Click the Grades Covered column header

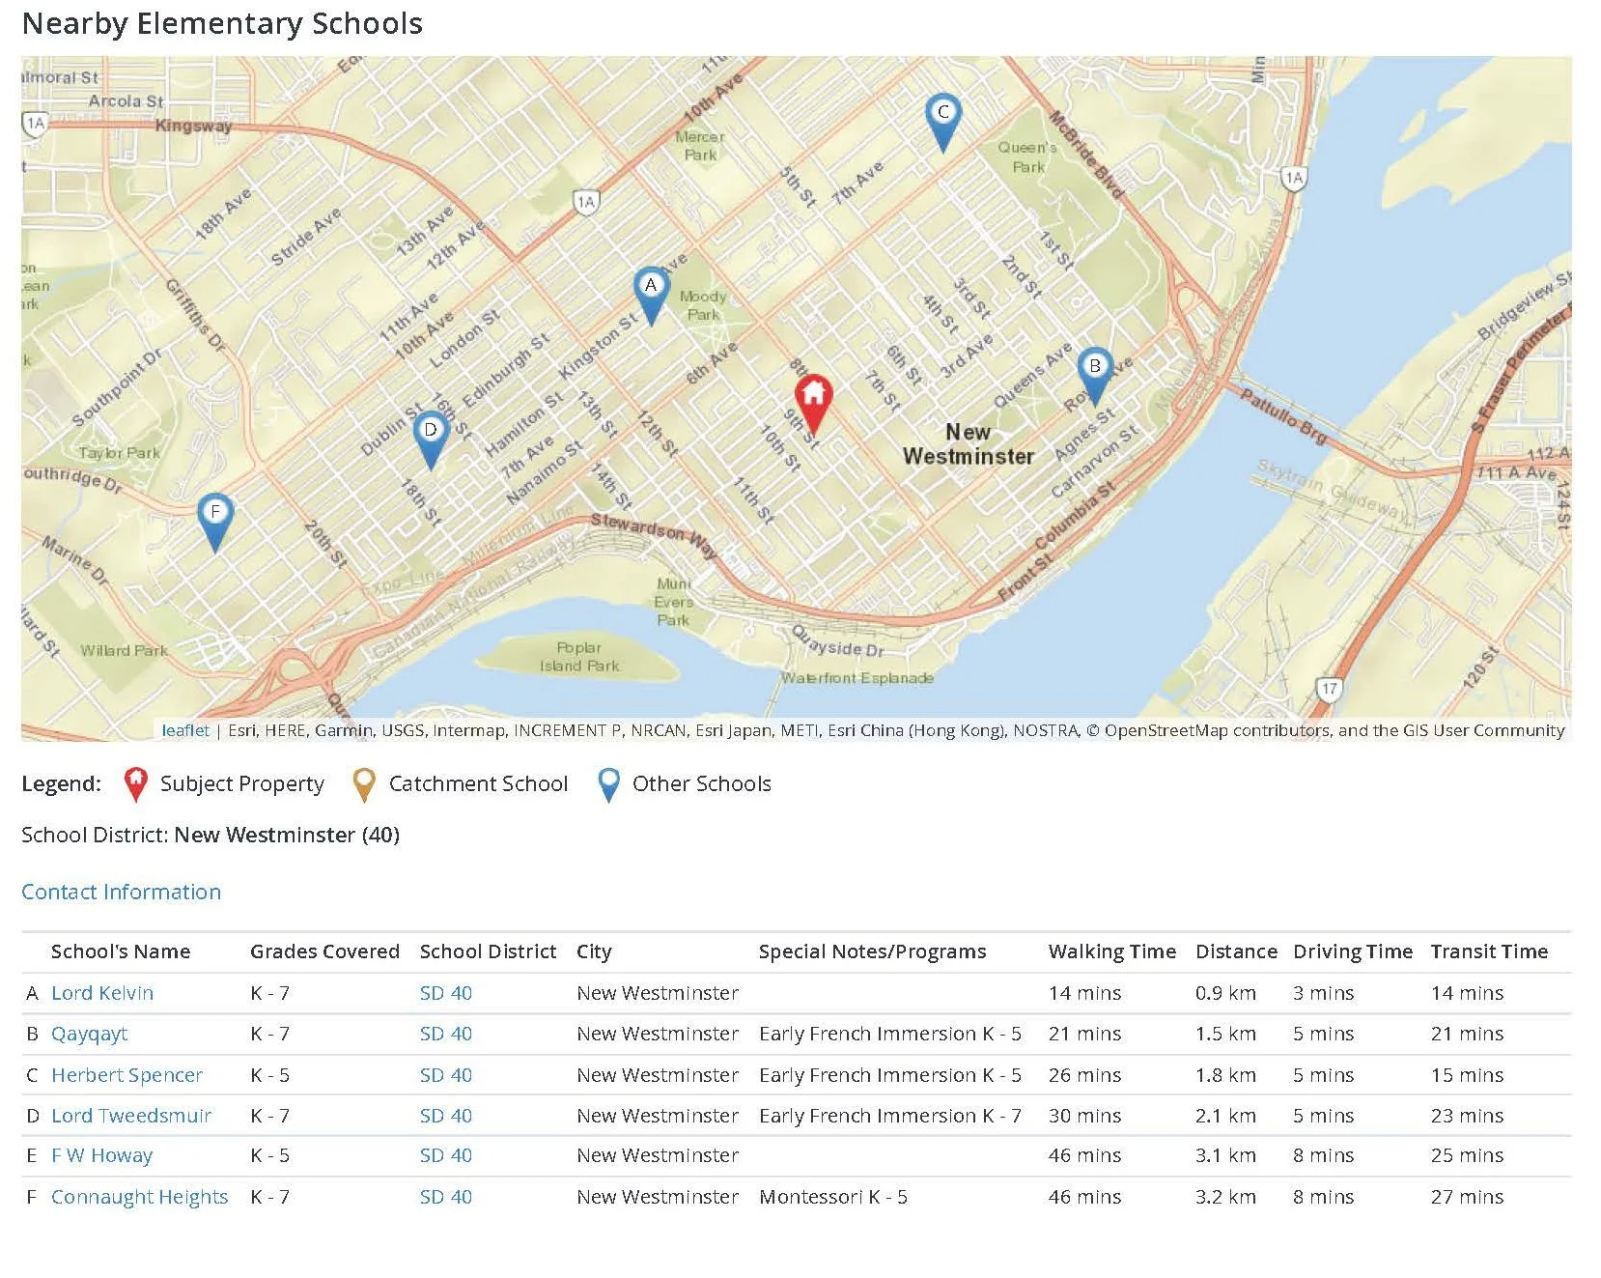click(324, 951)
